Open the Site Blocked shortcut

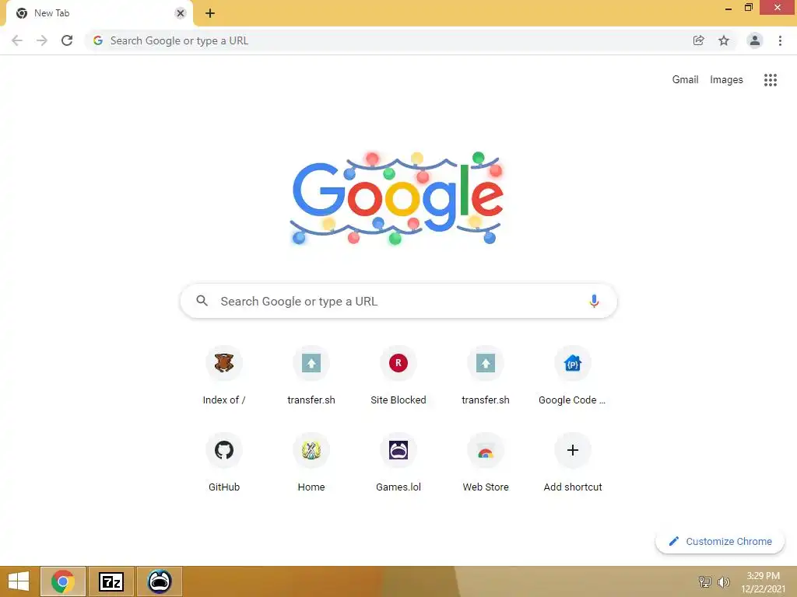coord(398,376)
